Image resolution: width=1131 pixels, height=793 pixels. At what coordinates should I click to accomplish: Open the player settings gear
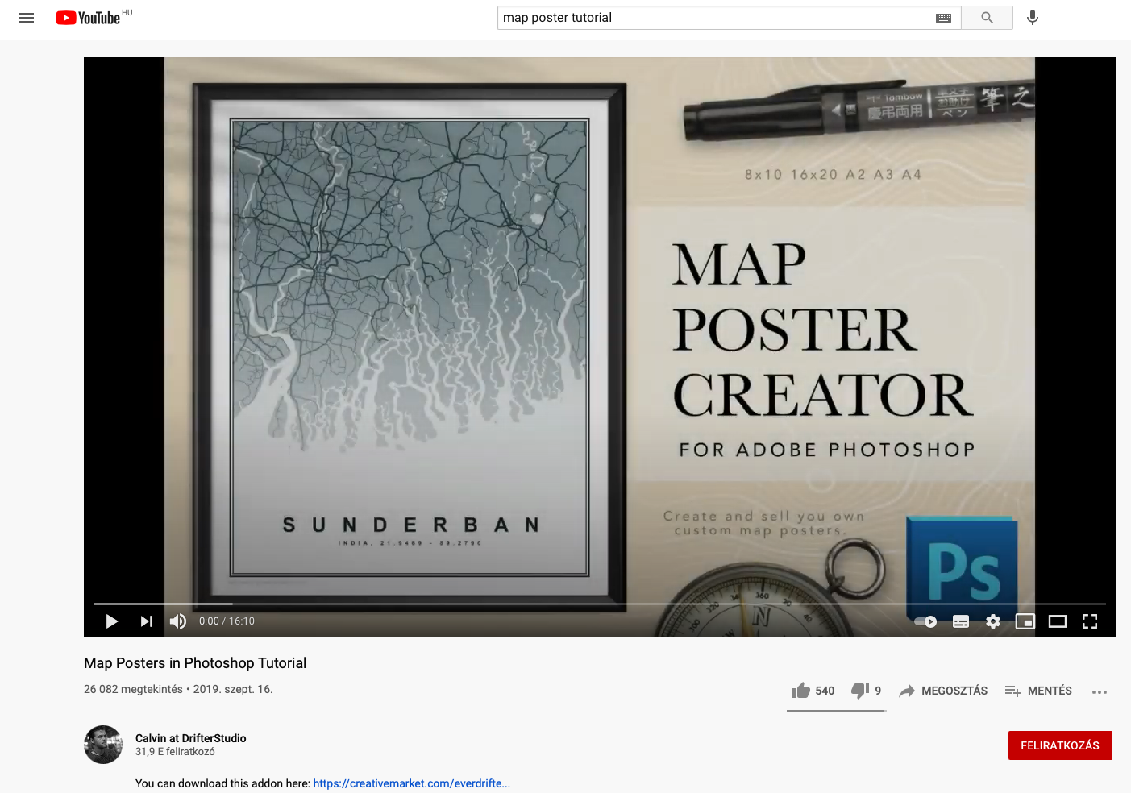tap(993, 621)
